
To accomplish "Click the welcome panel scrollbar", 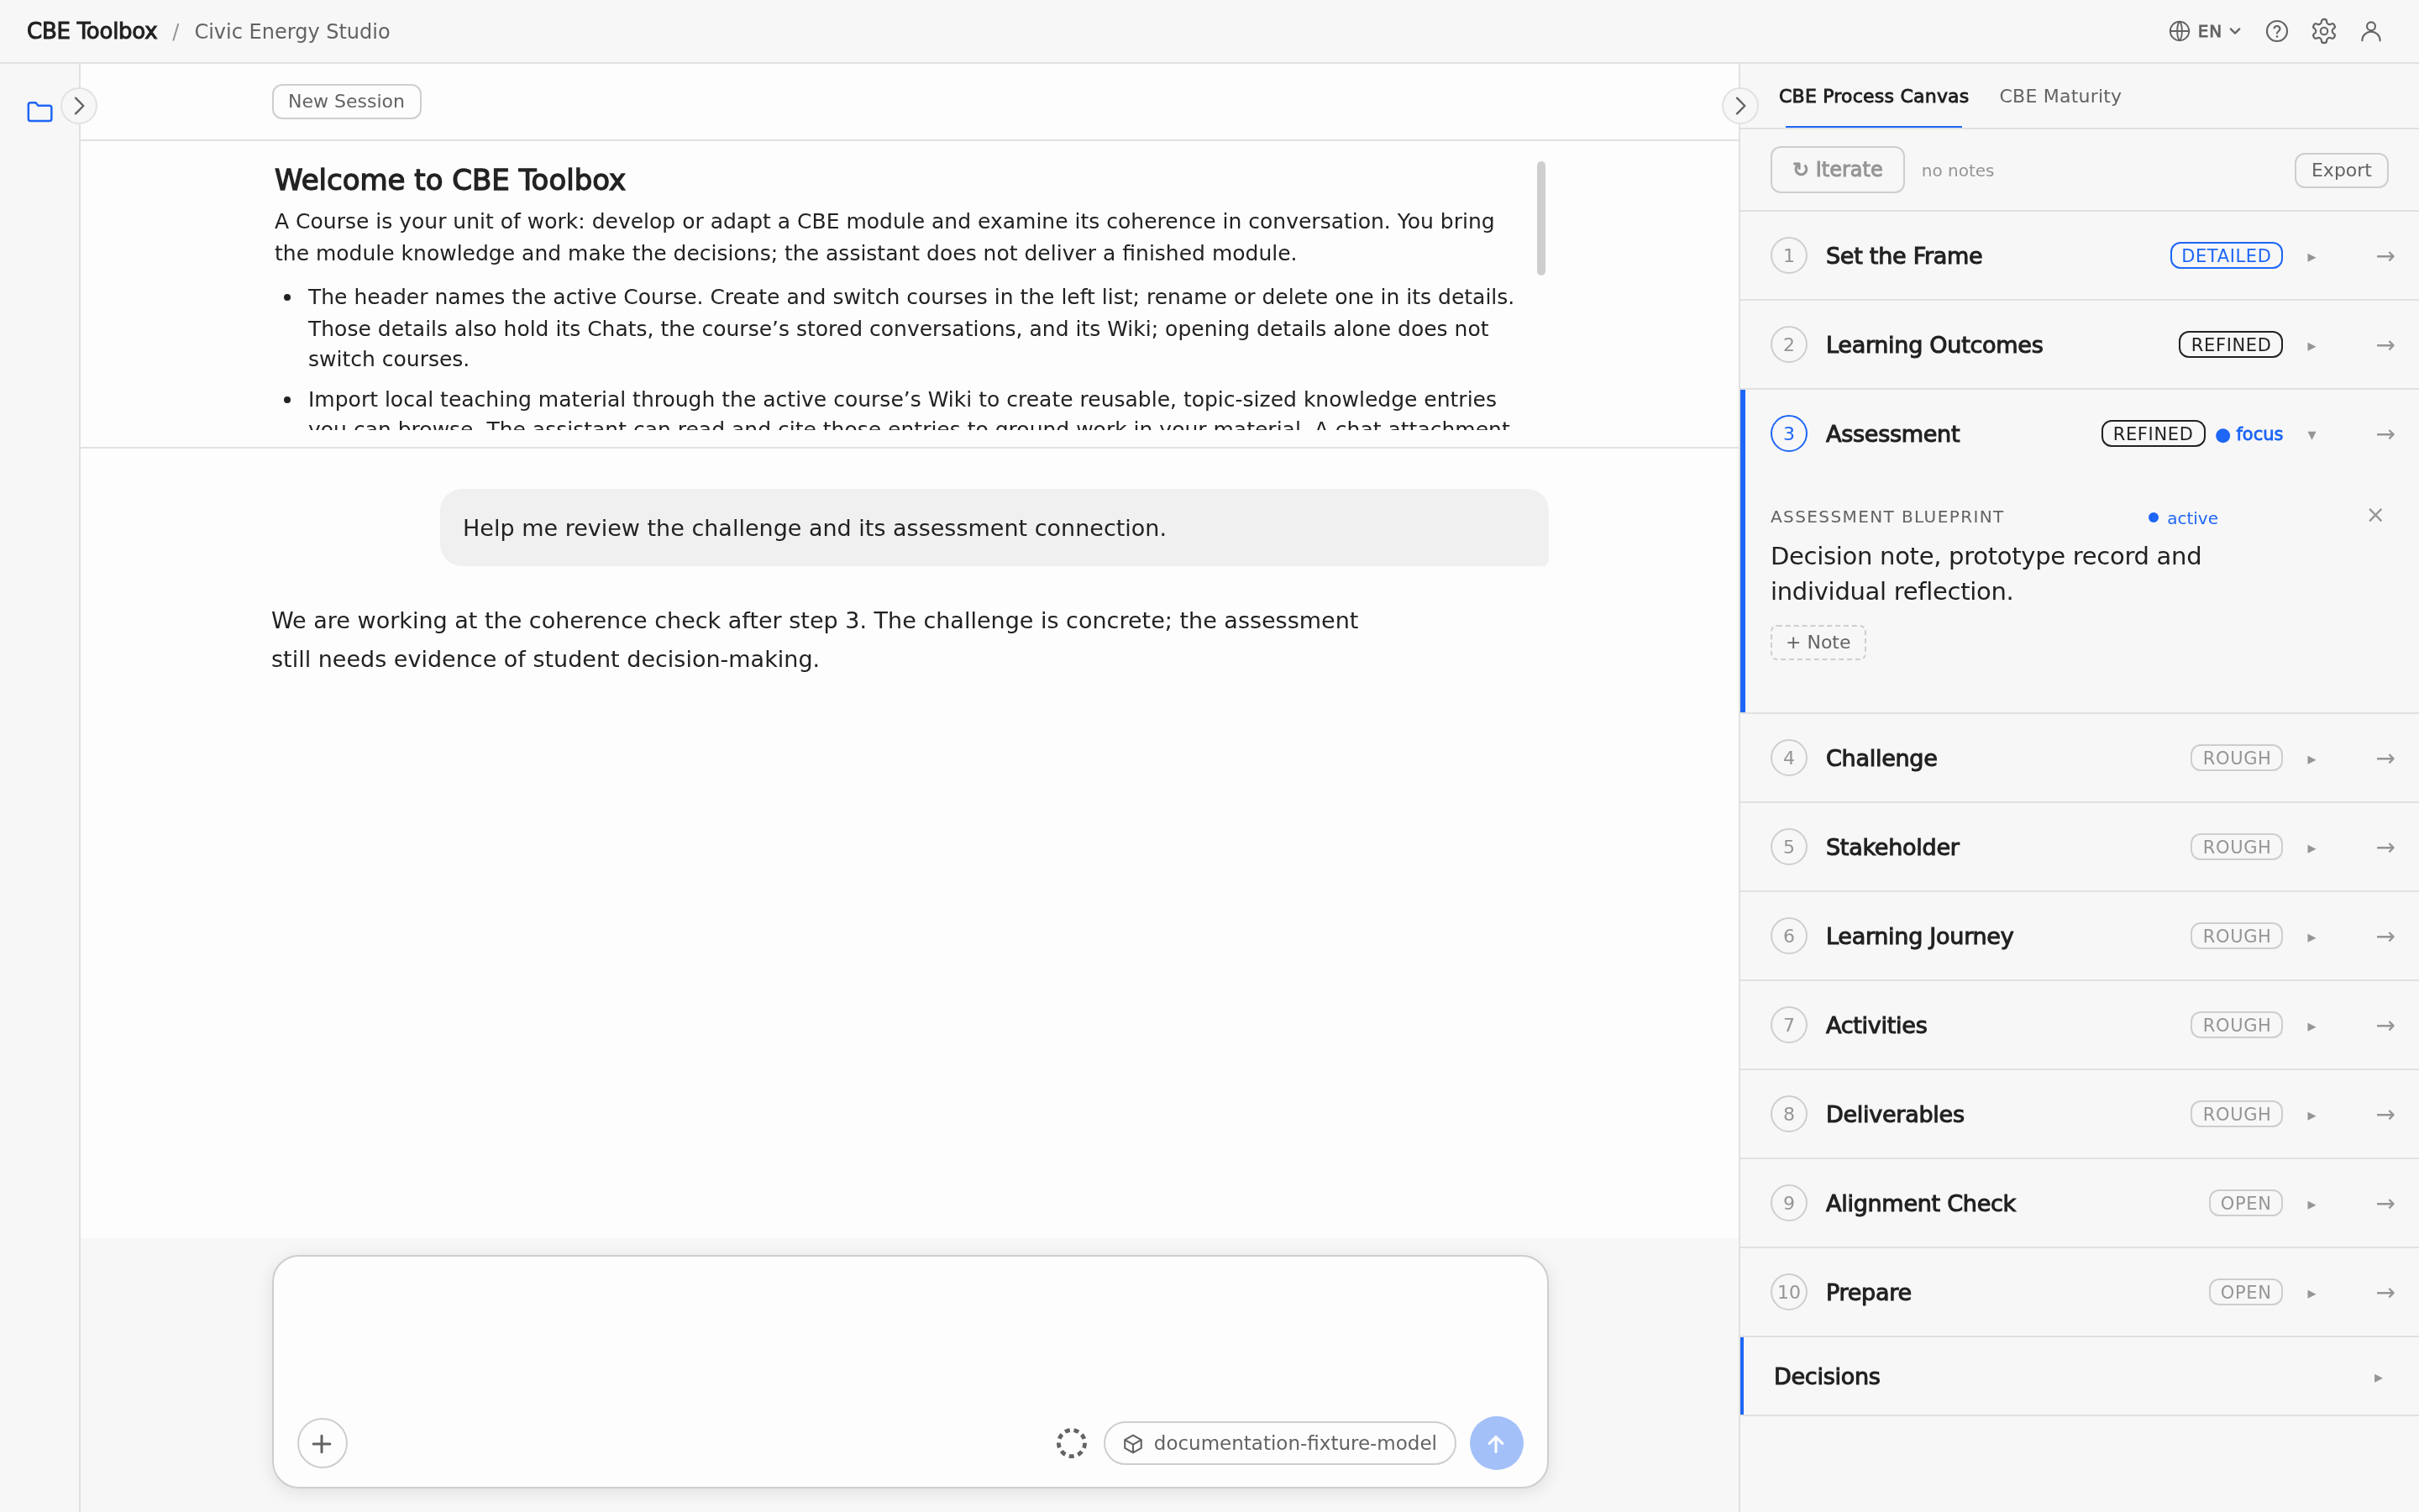I will tap(1540, 217).
